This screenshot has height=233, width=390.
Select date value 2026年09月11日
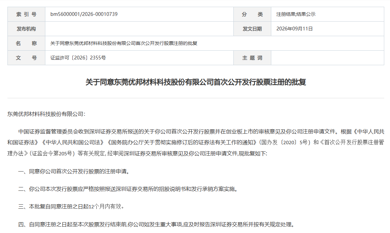click(295, 29)
